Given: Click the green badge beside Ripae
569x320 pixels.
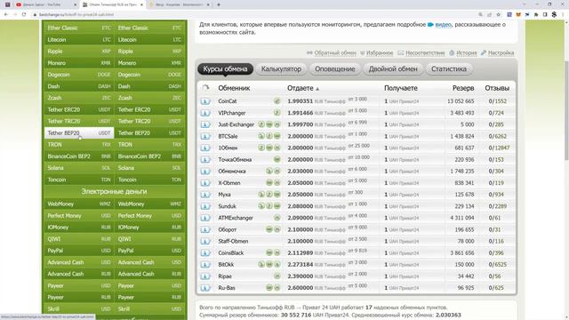Looking at the screenshot, I should click(276, 276).
